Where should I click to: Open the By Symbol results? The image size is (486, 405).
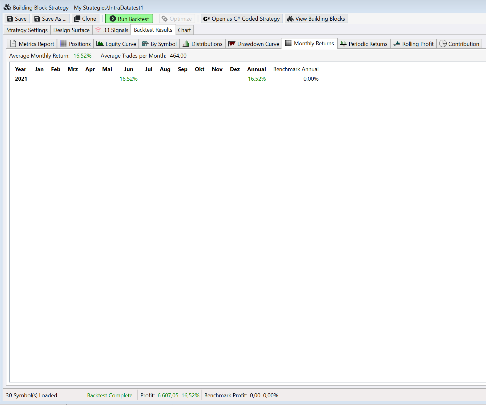click(x=159, y=44)
